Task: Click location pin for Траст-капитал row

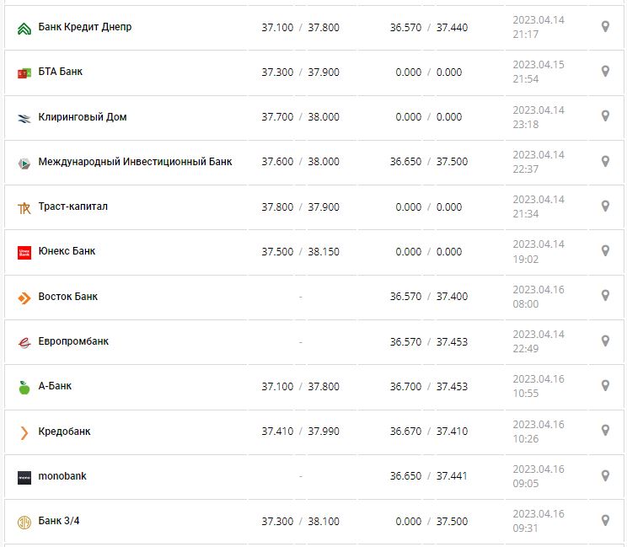Action: click(605, 206)
